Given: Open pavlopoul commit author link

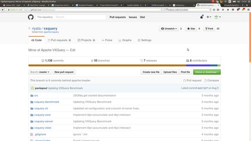Looking at the screenshot, I should [x=41, y=88].
